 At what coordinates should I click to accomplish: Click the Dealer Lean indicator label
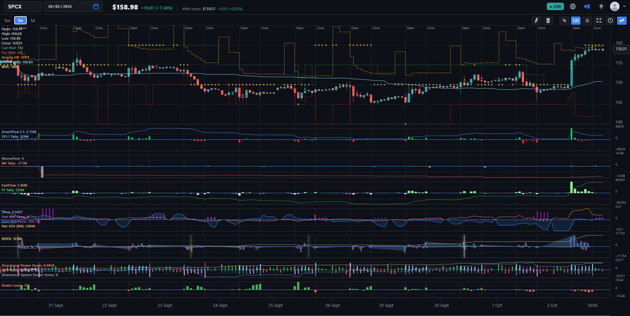(16, 285)
